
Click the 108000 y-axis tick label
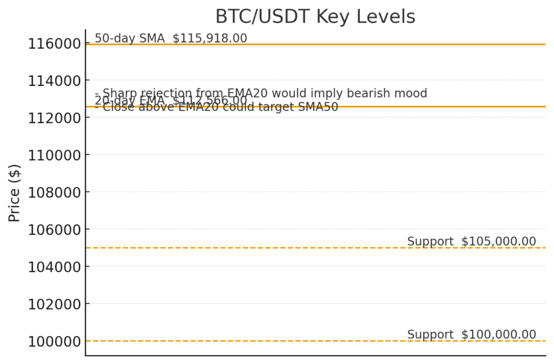point(55,193)
